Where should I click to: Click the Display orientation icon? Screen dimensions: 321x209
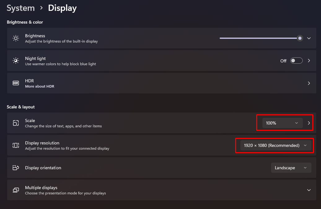point(16,167)
